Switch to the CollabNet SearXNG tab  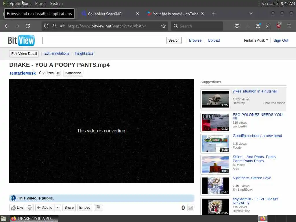[105, 14]
